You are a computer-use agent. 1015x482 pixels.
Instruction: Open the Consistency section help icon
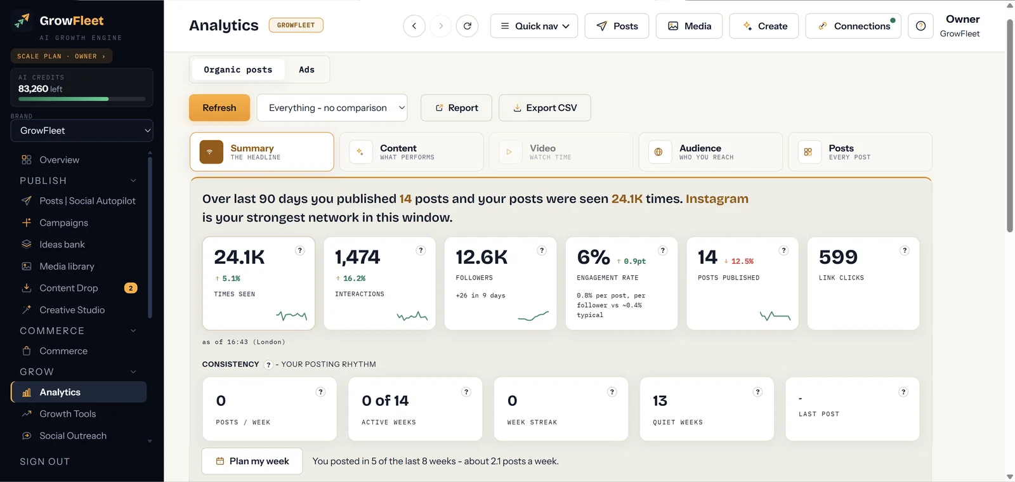pos(268,365)
